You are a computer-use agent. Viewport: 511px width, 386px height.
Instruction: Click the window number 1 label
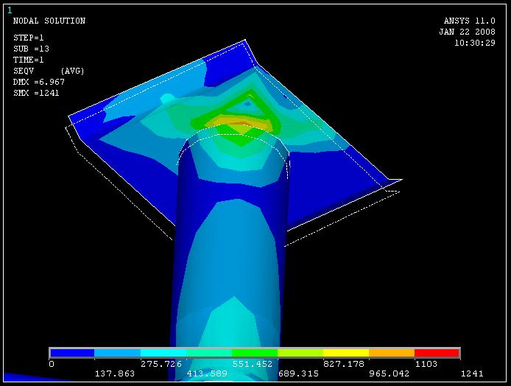[10, 10]
